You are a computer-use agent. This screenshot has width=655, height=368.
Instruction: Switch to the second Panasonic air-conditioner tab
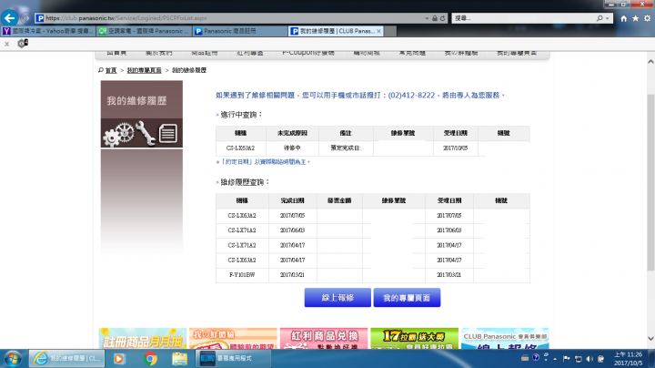pyautogui.click(x=145, y=31)
